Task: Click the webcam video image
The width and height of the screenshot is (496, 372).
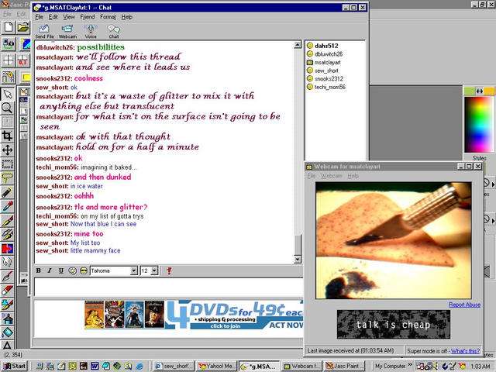Action: [394, 240]
